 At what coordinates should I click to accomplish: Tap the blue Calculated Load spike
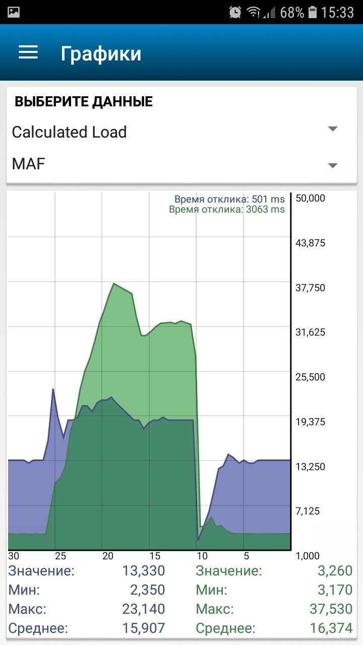53,390
